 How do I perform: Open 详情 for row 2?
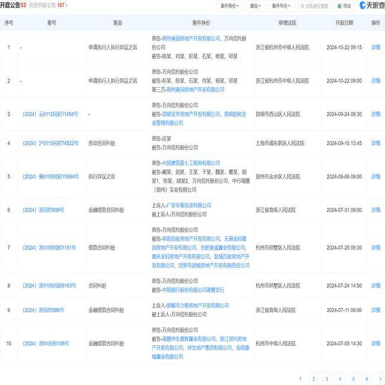(376, 81)
